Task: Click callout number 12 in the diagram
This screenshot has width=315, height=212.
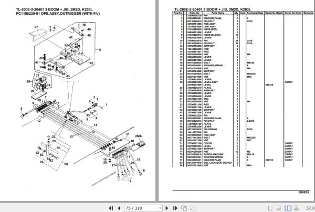Action: pyautogui.click(x=39, y=121)
